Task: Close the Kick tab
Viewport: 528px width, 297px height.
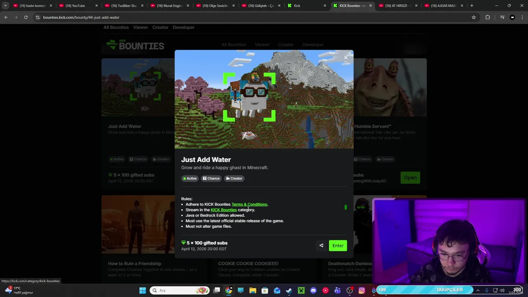Action: click(325, 6)
